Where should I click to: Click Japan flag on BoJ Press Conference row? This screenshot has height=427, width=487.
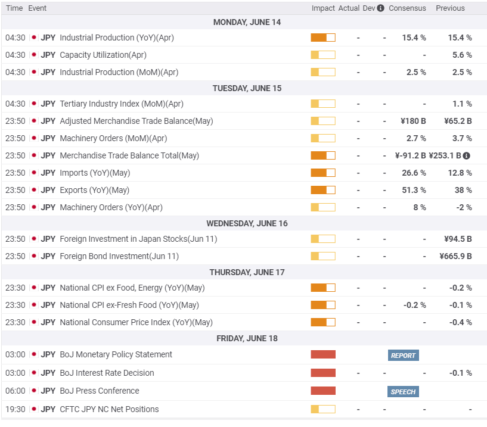[33, 391]
